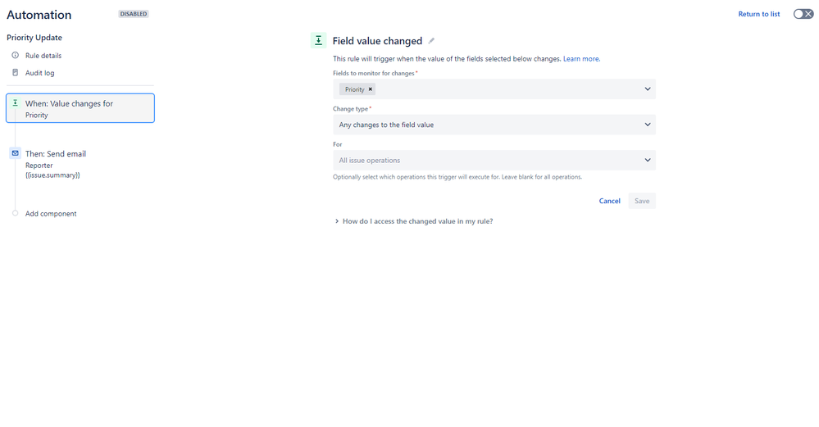
Task: Click the Cancel button
Action: point(610,201)
